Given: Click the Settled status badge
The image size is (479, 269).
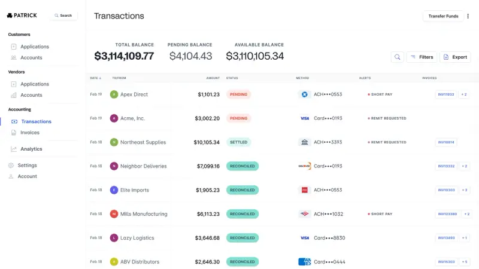Looking at the screenshot, I should (x=238, y=142).
